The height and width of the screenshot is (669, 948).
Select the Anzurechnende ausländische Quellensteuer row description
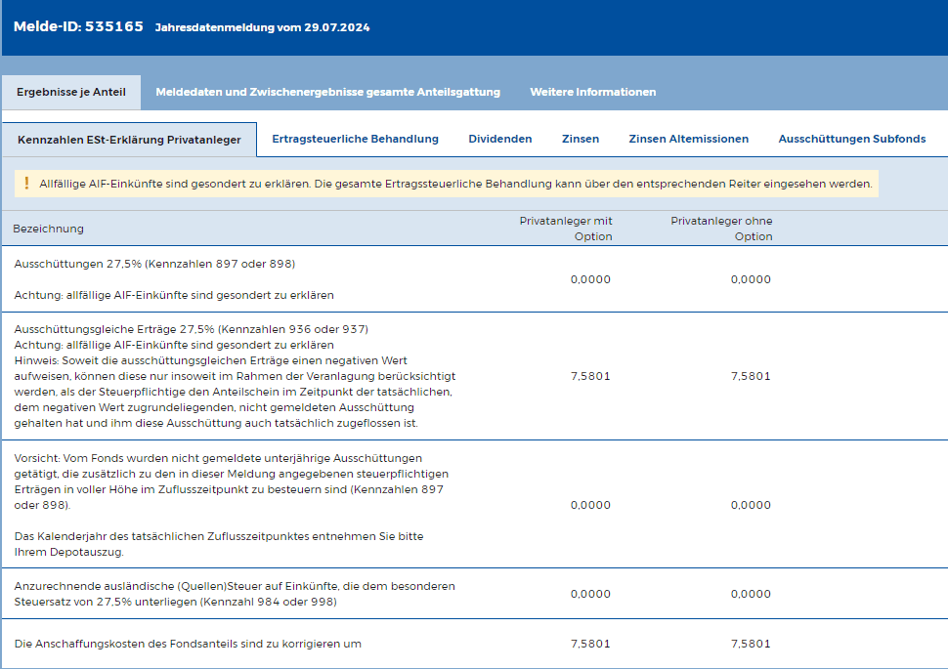pyautogui.click(x=235, y=594)
